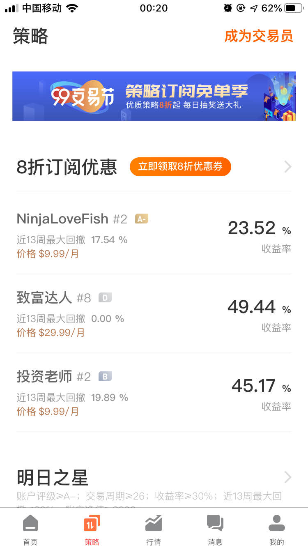Tap the B rating badge beside 投资老师
The image size is (308, 548).
[x=105, y=377]
